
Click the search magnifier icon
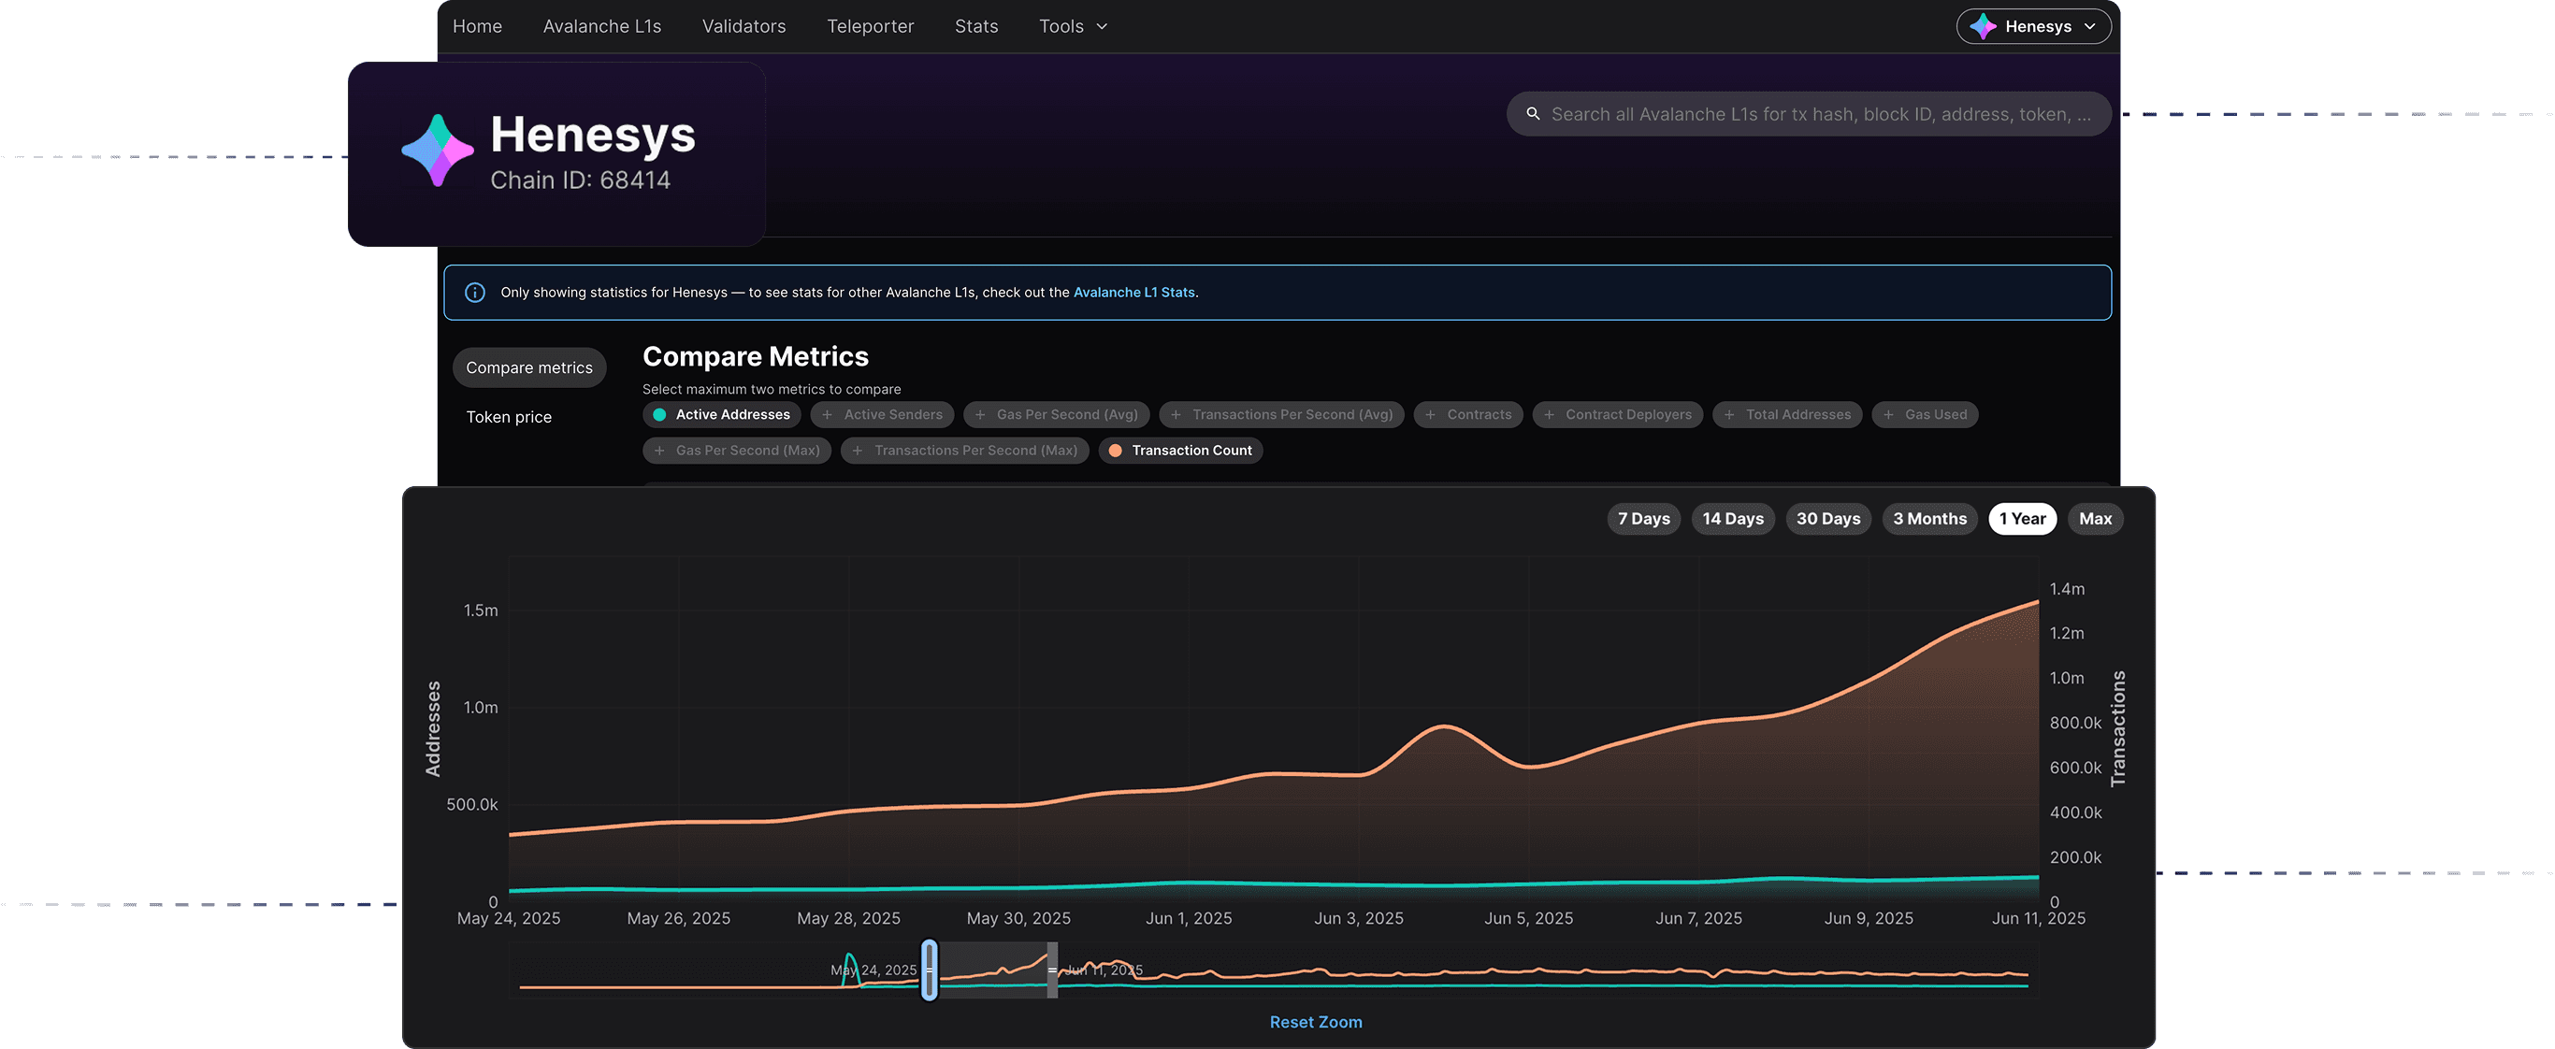[x=1533, y=114]
